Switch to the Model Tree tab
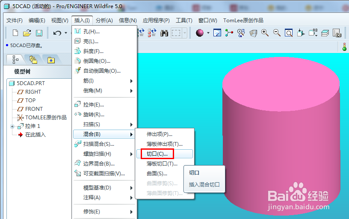349x219 pixels. tap(15, 59)
